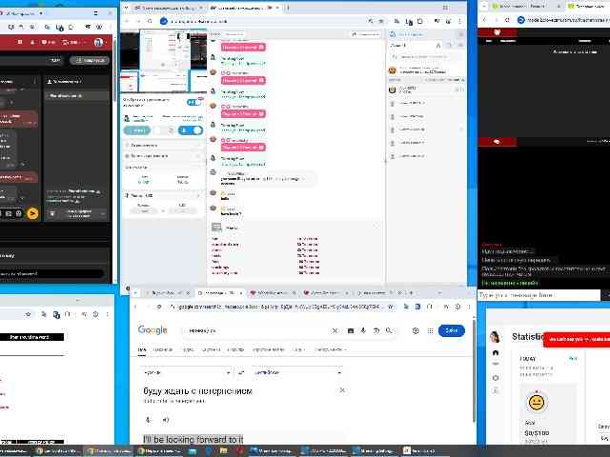
Task: Clear the Google search box text
Action: click(335, 330)
